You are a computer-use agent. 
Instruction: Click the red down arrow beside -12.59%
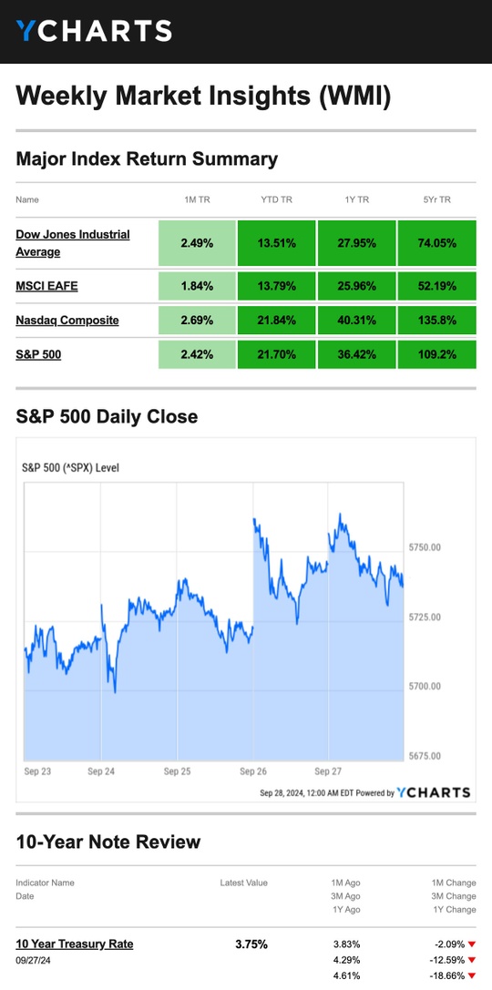(x=472, y=960)
